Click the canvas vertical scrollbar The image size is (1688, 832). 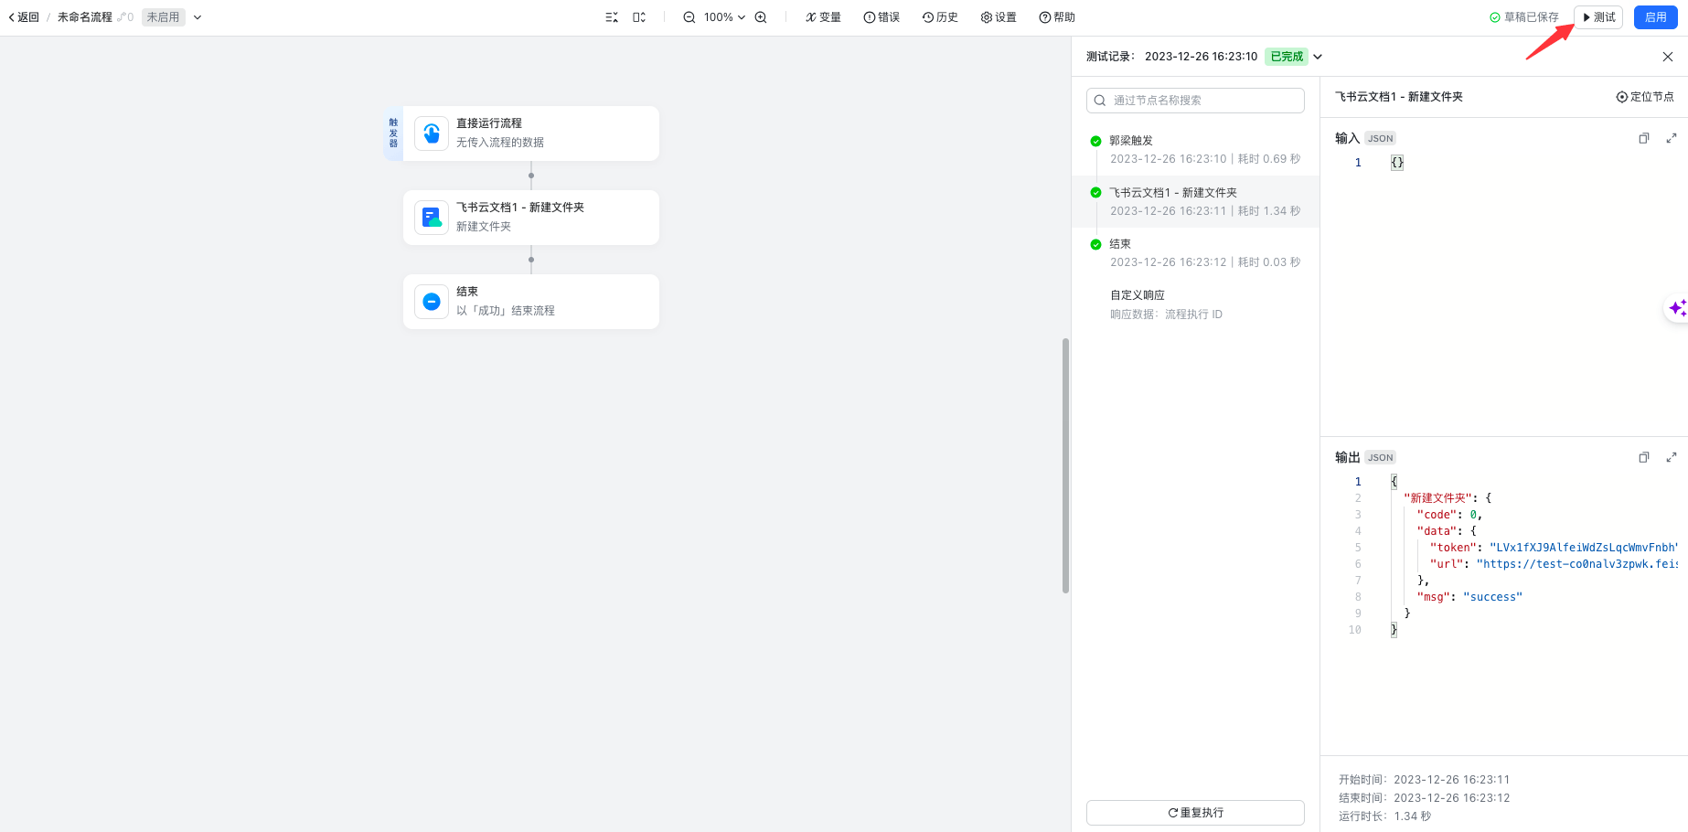pos(1065,466)
